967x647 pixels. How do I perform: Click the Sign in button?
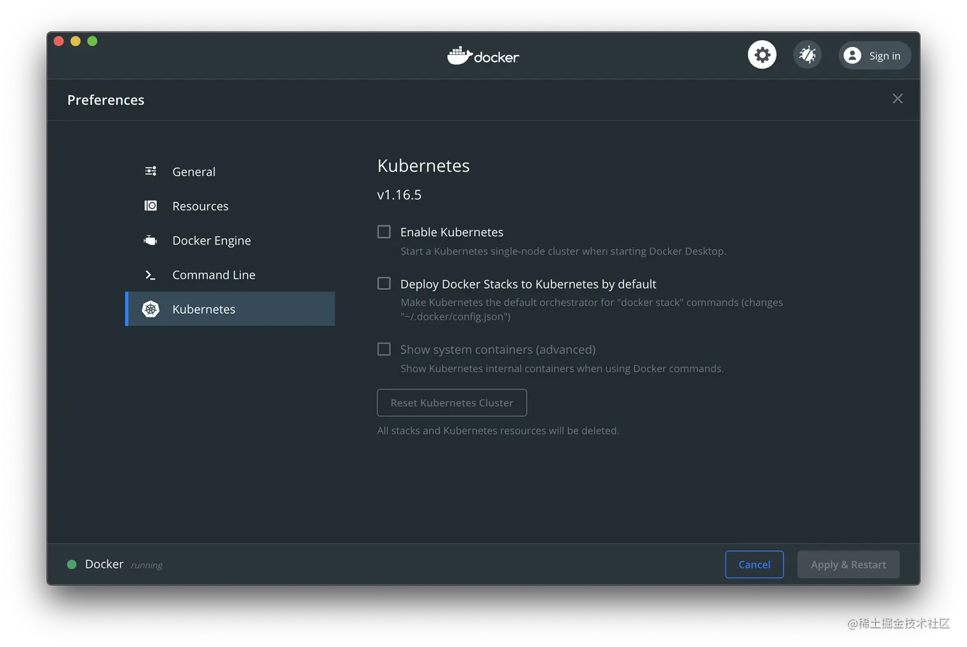tap(874, 56)
